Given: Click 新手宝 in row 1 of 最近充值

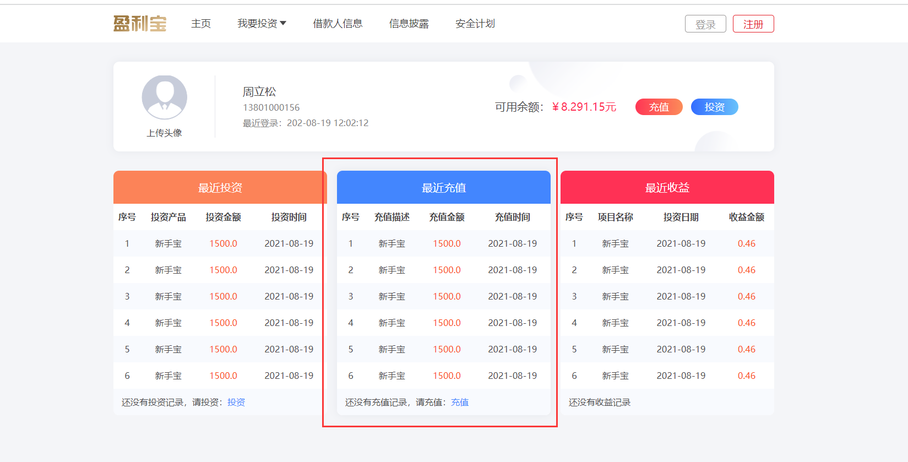Looking at the screenshot, I should 392,243.
